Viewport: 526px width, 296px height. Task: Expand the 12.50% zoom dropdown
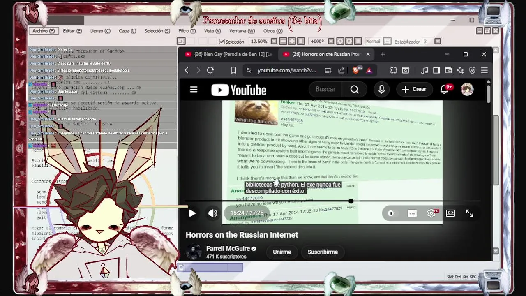tap(274, 42)
